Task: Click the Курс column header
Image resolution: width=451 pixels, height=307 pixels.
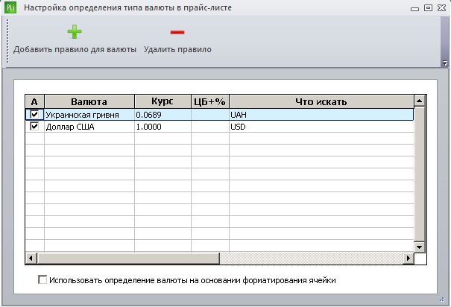Action: pyautogui.click(x=163, y=101)
